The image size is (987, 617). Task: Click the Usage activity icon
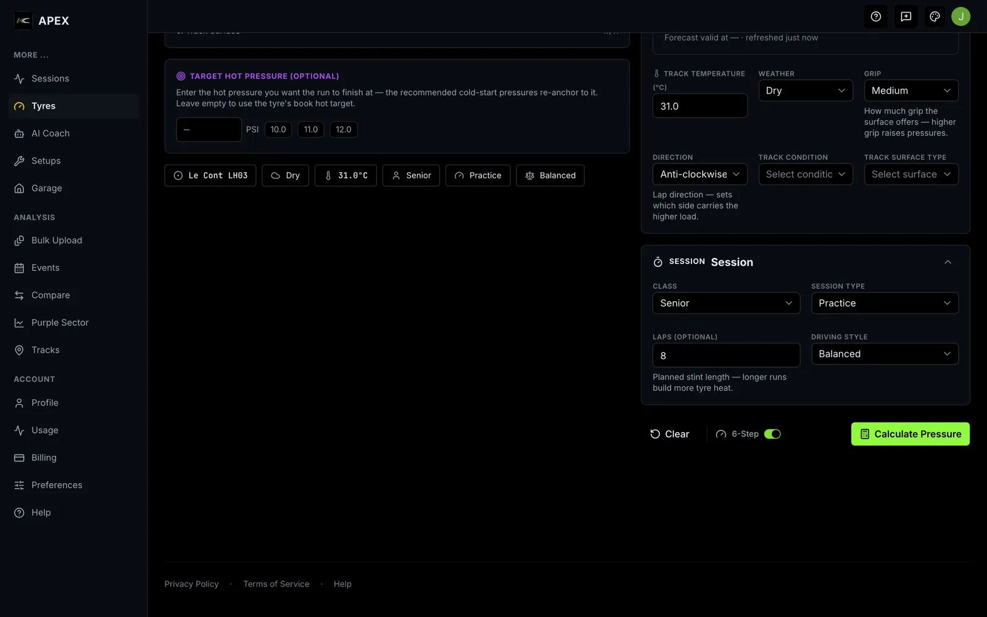(19, 430)
